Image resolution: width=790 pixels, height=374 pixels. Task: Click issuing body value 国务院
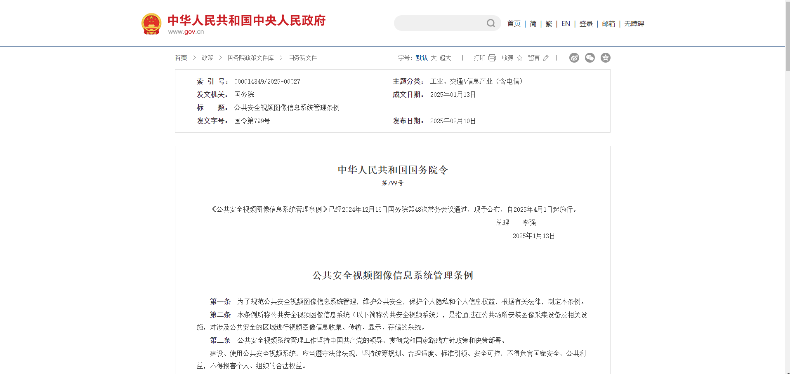[244, 95]
